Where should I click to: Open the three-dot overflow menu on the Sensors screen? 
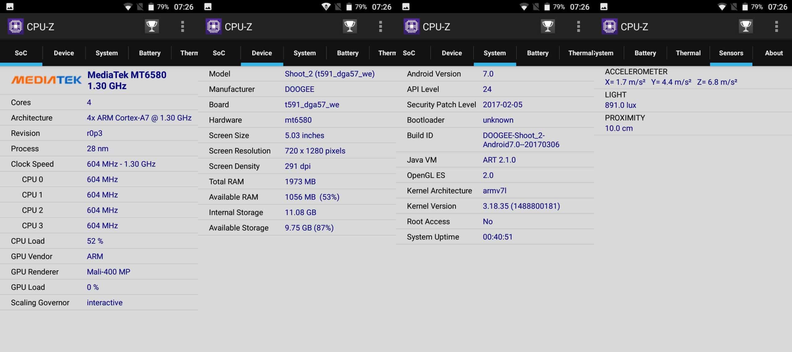point(777,27)
